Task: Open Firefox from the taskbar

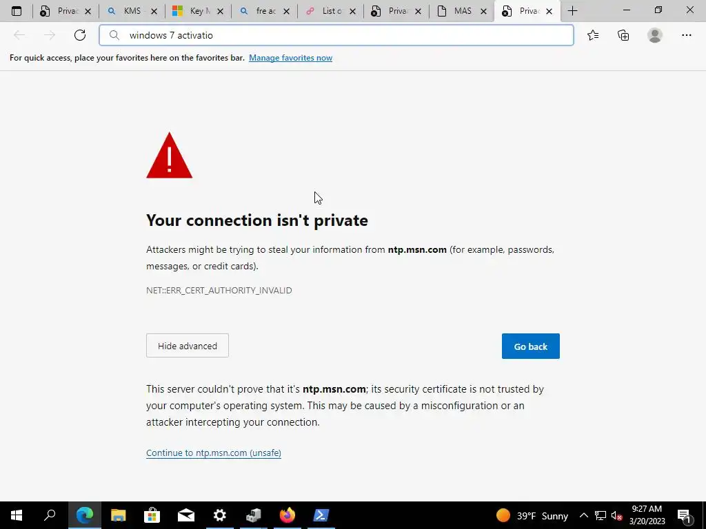Action: (x=288, y=515)
